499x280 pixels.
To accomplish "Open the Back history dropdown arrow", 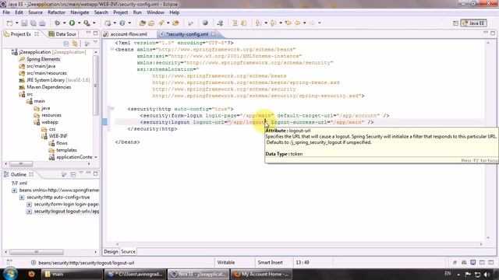I will [304, 23].
